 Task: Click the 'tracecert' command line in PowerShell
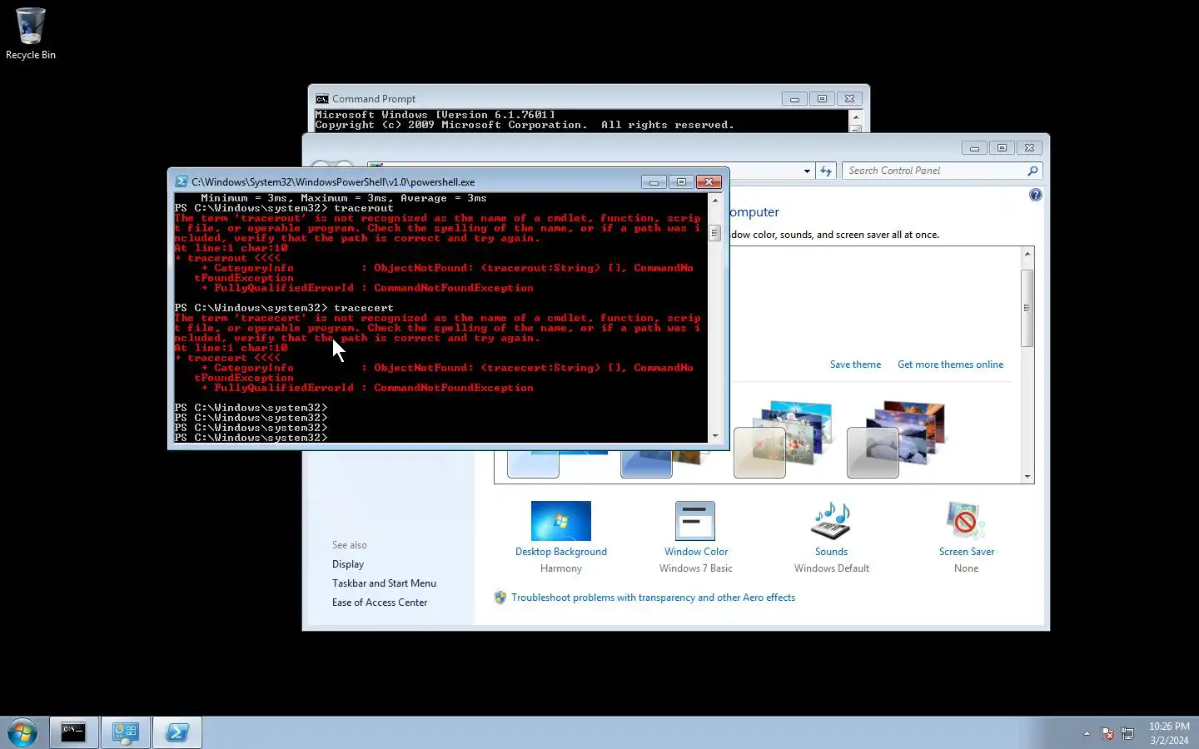coord(284,308)
